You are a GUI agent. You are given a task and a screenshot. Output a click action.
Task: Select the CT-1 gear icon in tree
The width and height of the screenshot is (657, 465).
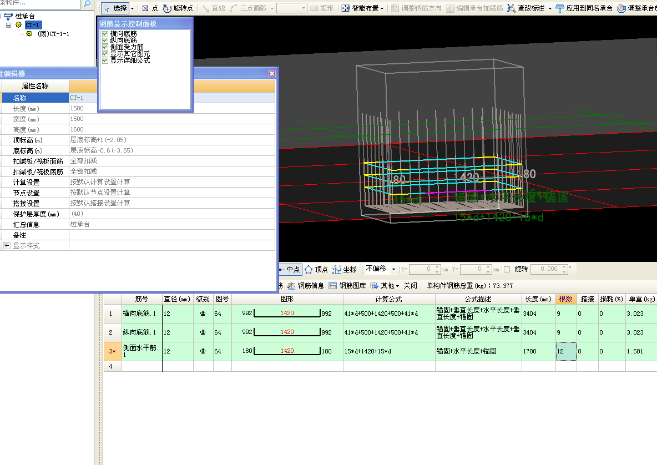pos(18,25)
